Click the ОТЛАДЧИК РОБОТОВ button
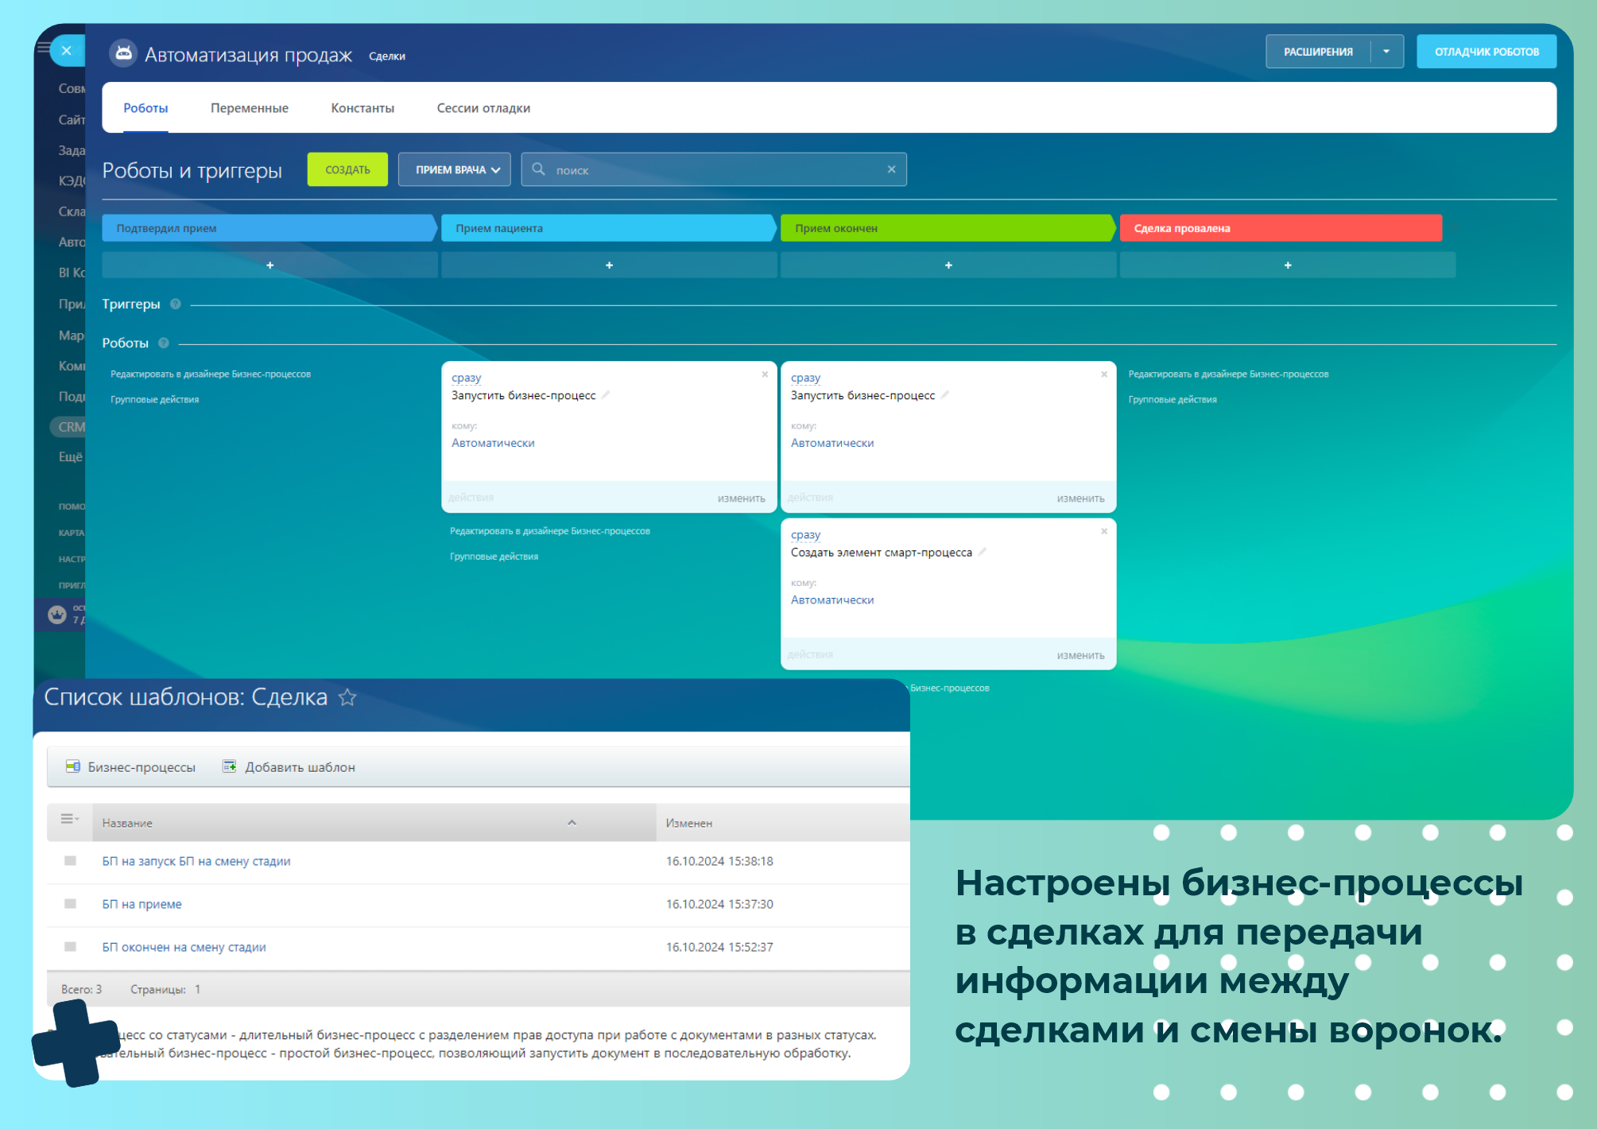 [1486, 52]
